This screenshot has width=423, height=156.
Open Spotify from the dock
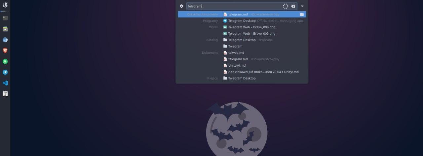coord(5,61)
